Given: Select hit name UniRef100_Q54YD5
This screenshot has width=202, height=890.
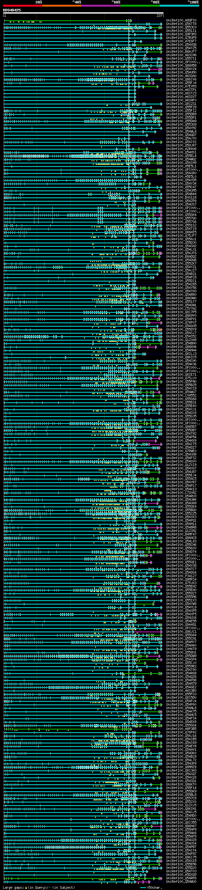Looking at the screenshot, I should tap(181, 180).
